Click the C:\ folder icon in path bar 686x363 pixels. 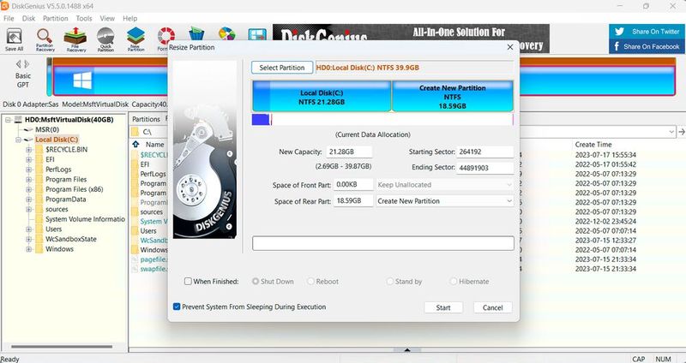(135, 132)
